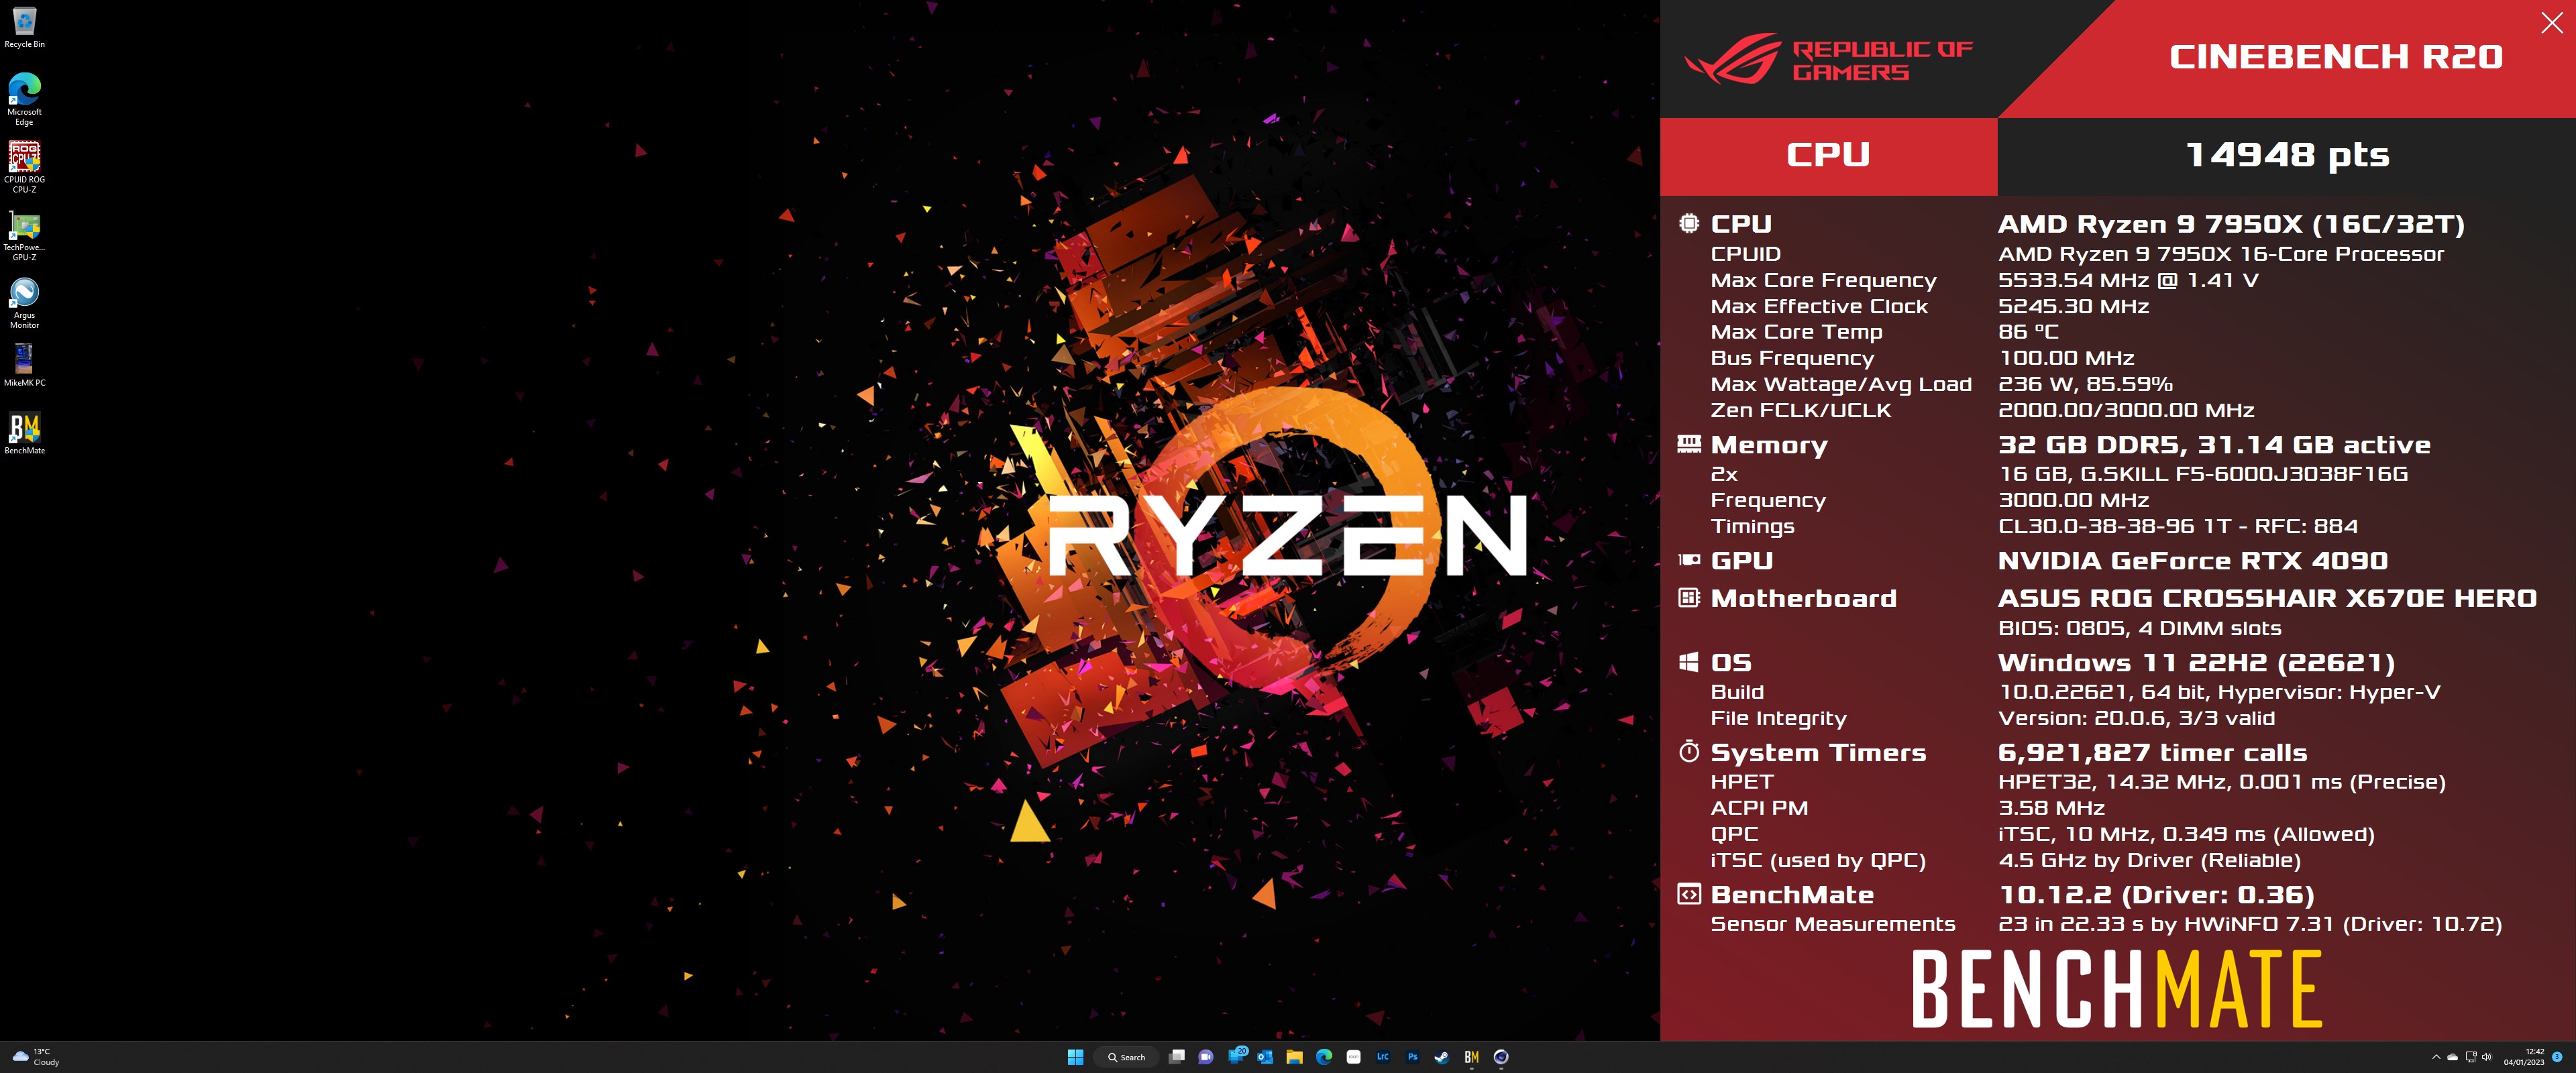Screen dimensions: 2576x1073
Task: Click HPET32, 14.32 MHz precise value
Action: [2222, 782]
